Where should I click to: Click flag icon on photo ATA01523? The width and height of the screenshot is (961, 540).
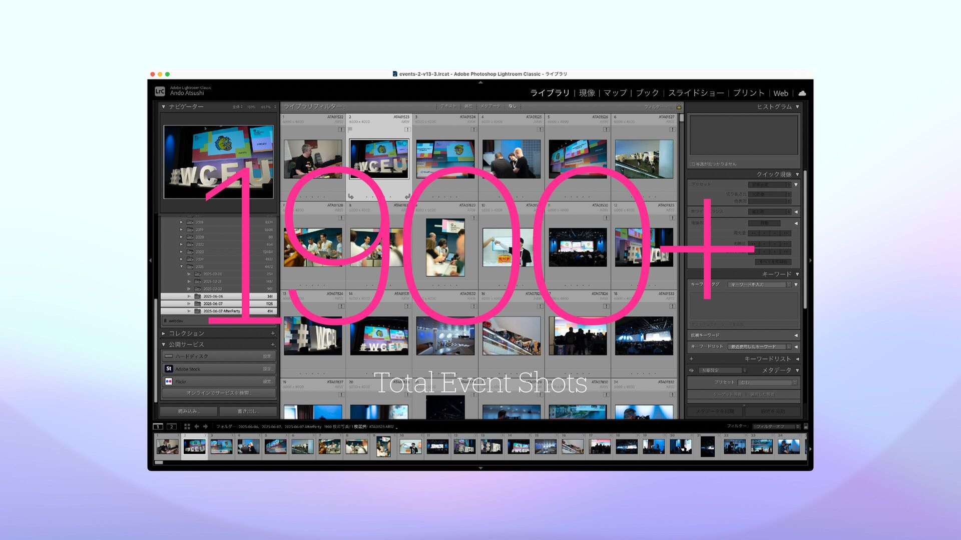coord(350,129)
